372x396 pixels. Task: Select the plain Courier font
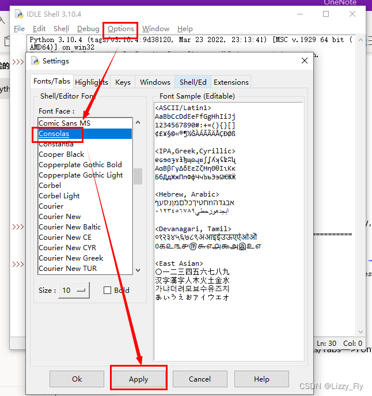[85, 206]
